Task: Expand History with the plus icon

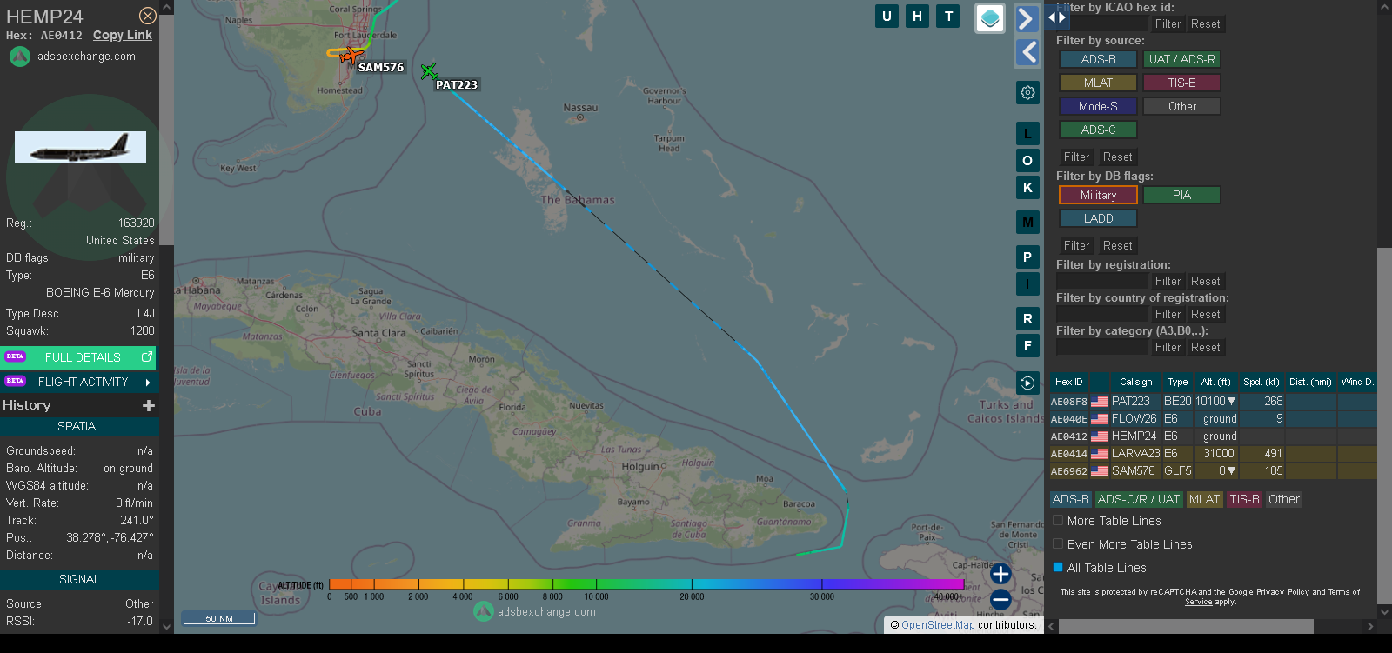Action: pos(149,405)
